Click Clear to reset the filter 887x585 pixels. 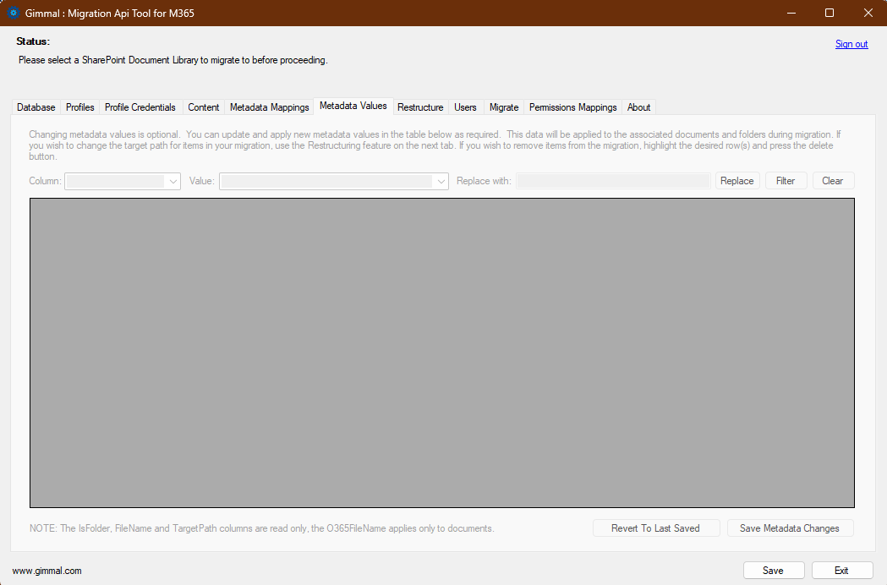pos(833,180)
